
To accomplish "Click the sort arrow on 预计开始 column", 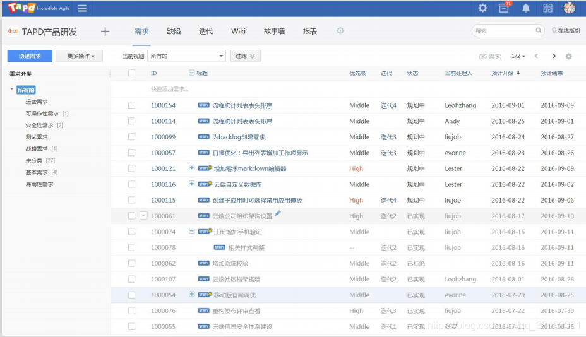I will 518,73.
